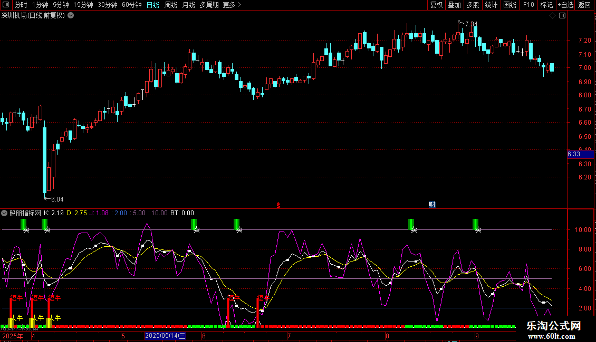This screenshot has width=596, height=342.
Task: Click the diamond icon at chart top-right
Action: [552, 16]
